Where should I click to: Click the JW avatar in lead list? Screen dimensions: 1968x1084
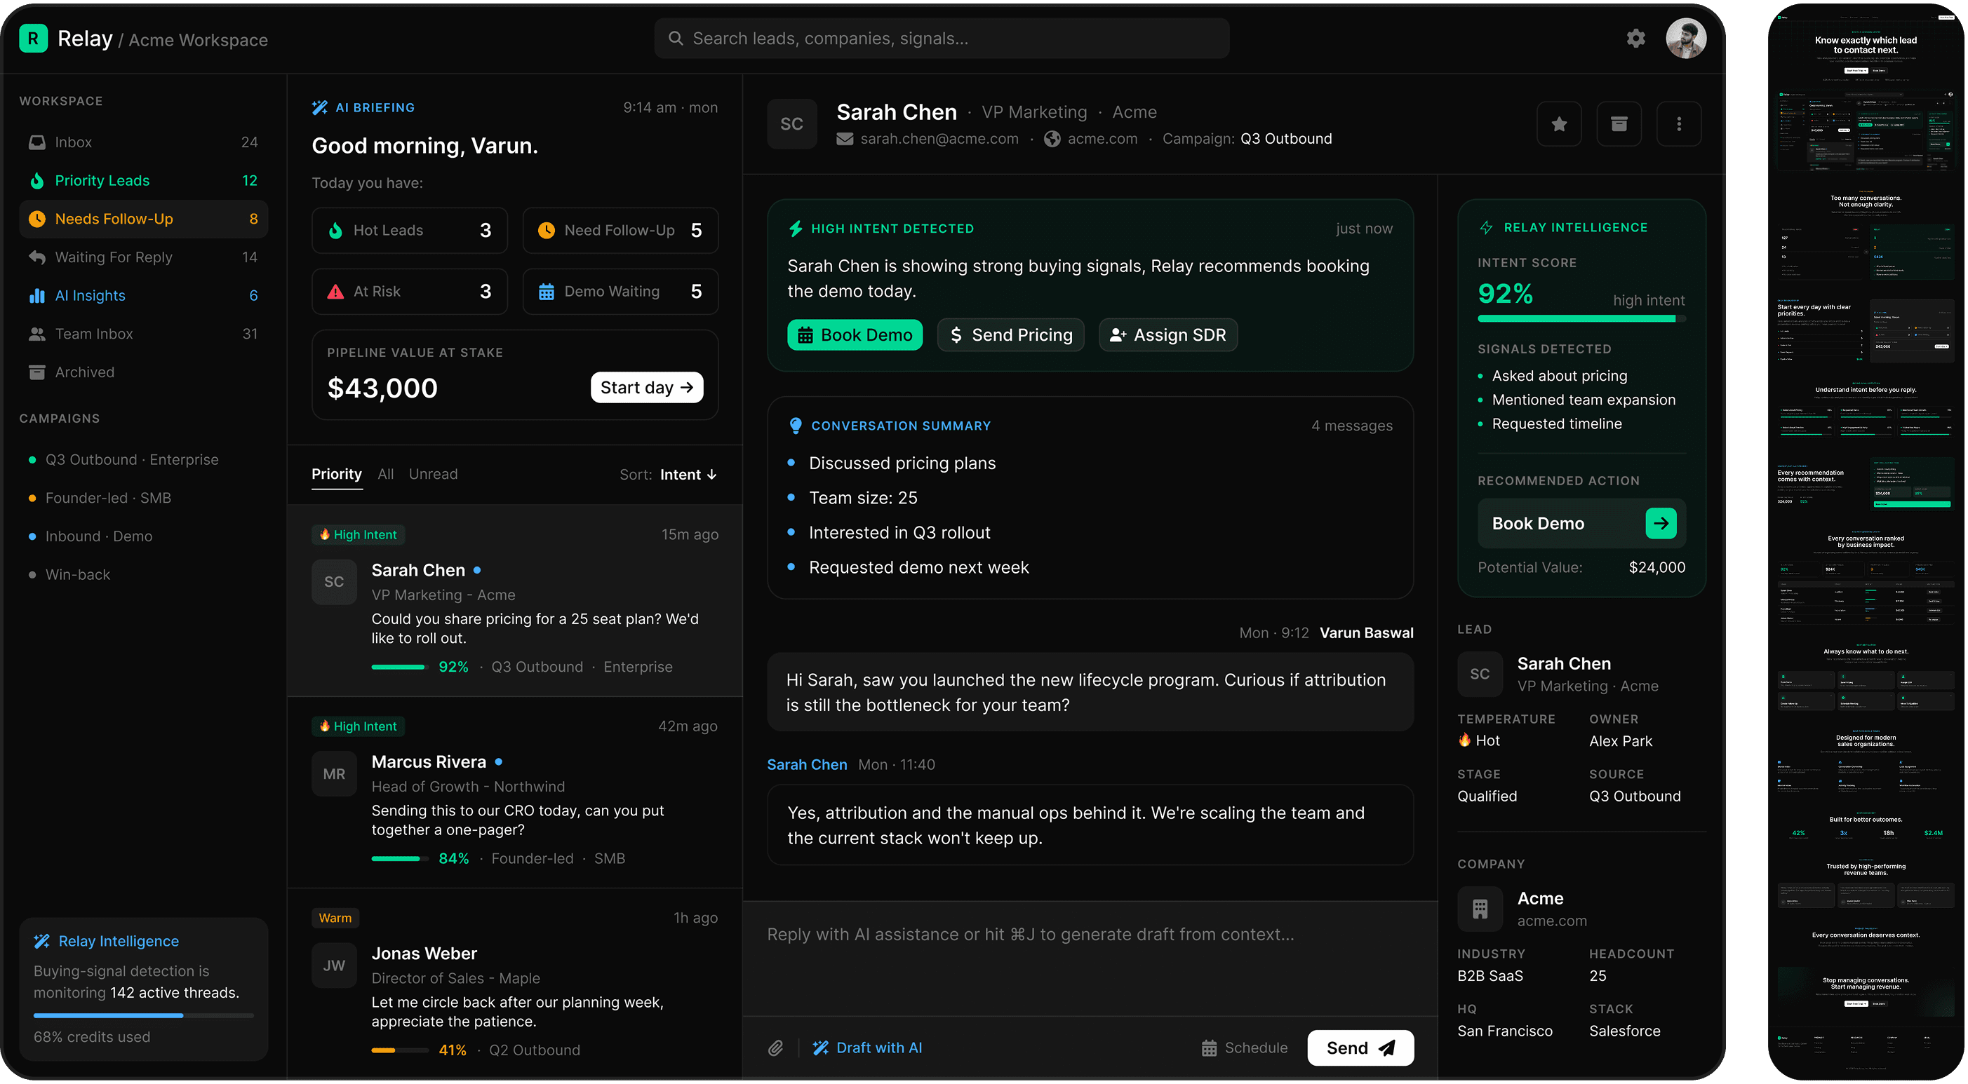[x=334, y=966]
